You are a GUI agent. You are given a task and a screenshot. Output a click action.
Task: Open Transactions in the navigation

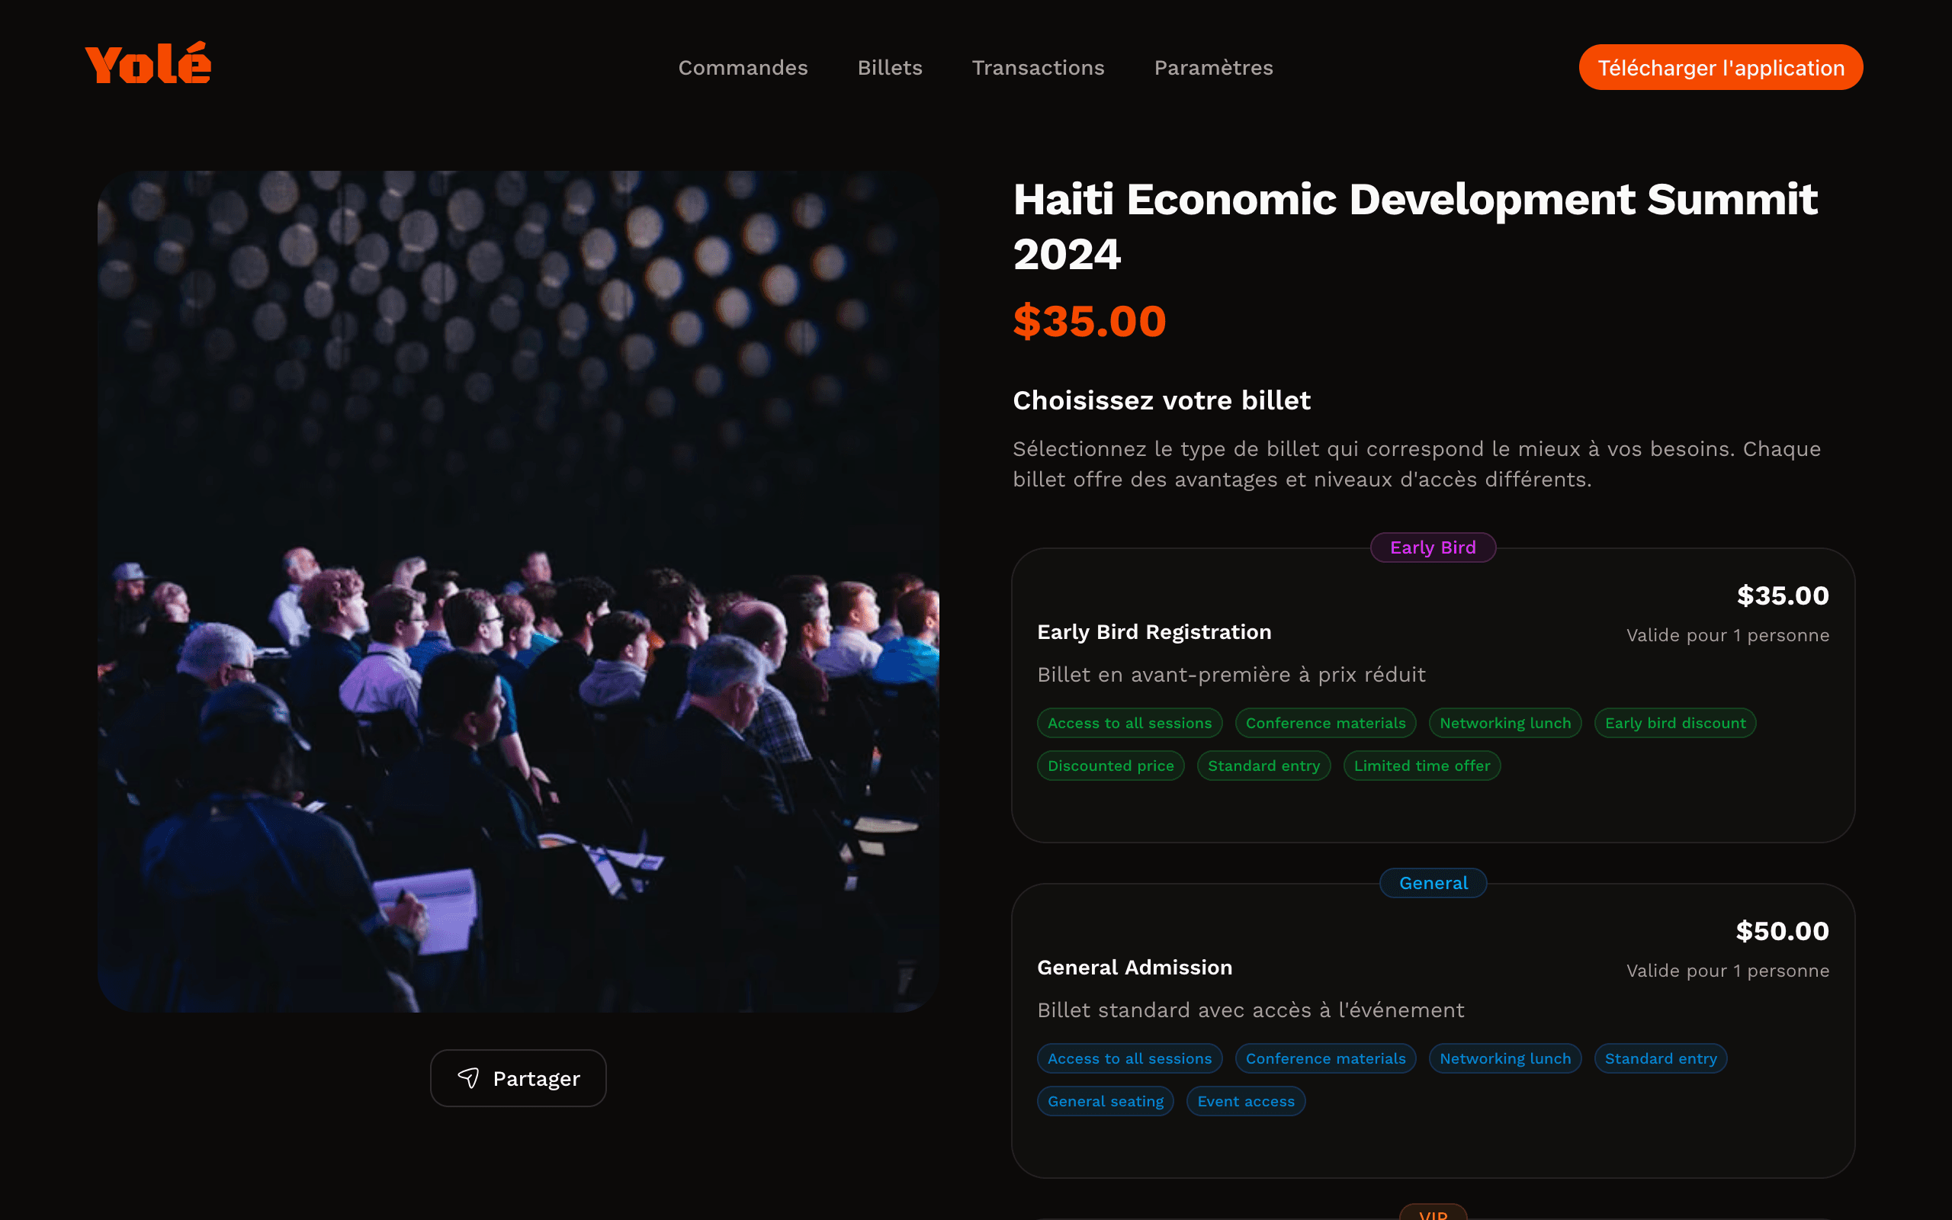tap(1037, 68)
